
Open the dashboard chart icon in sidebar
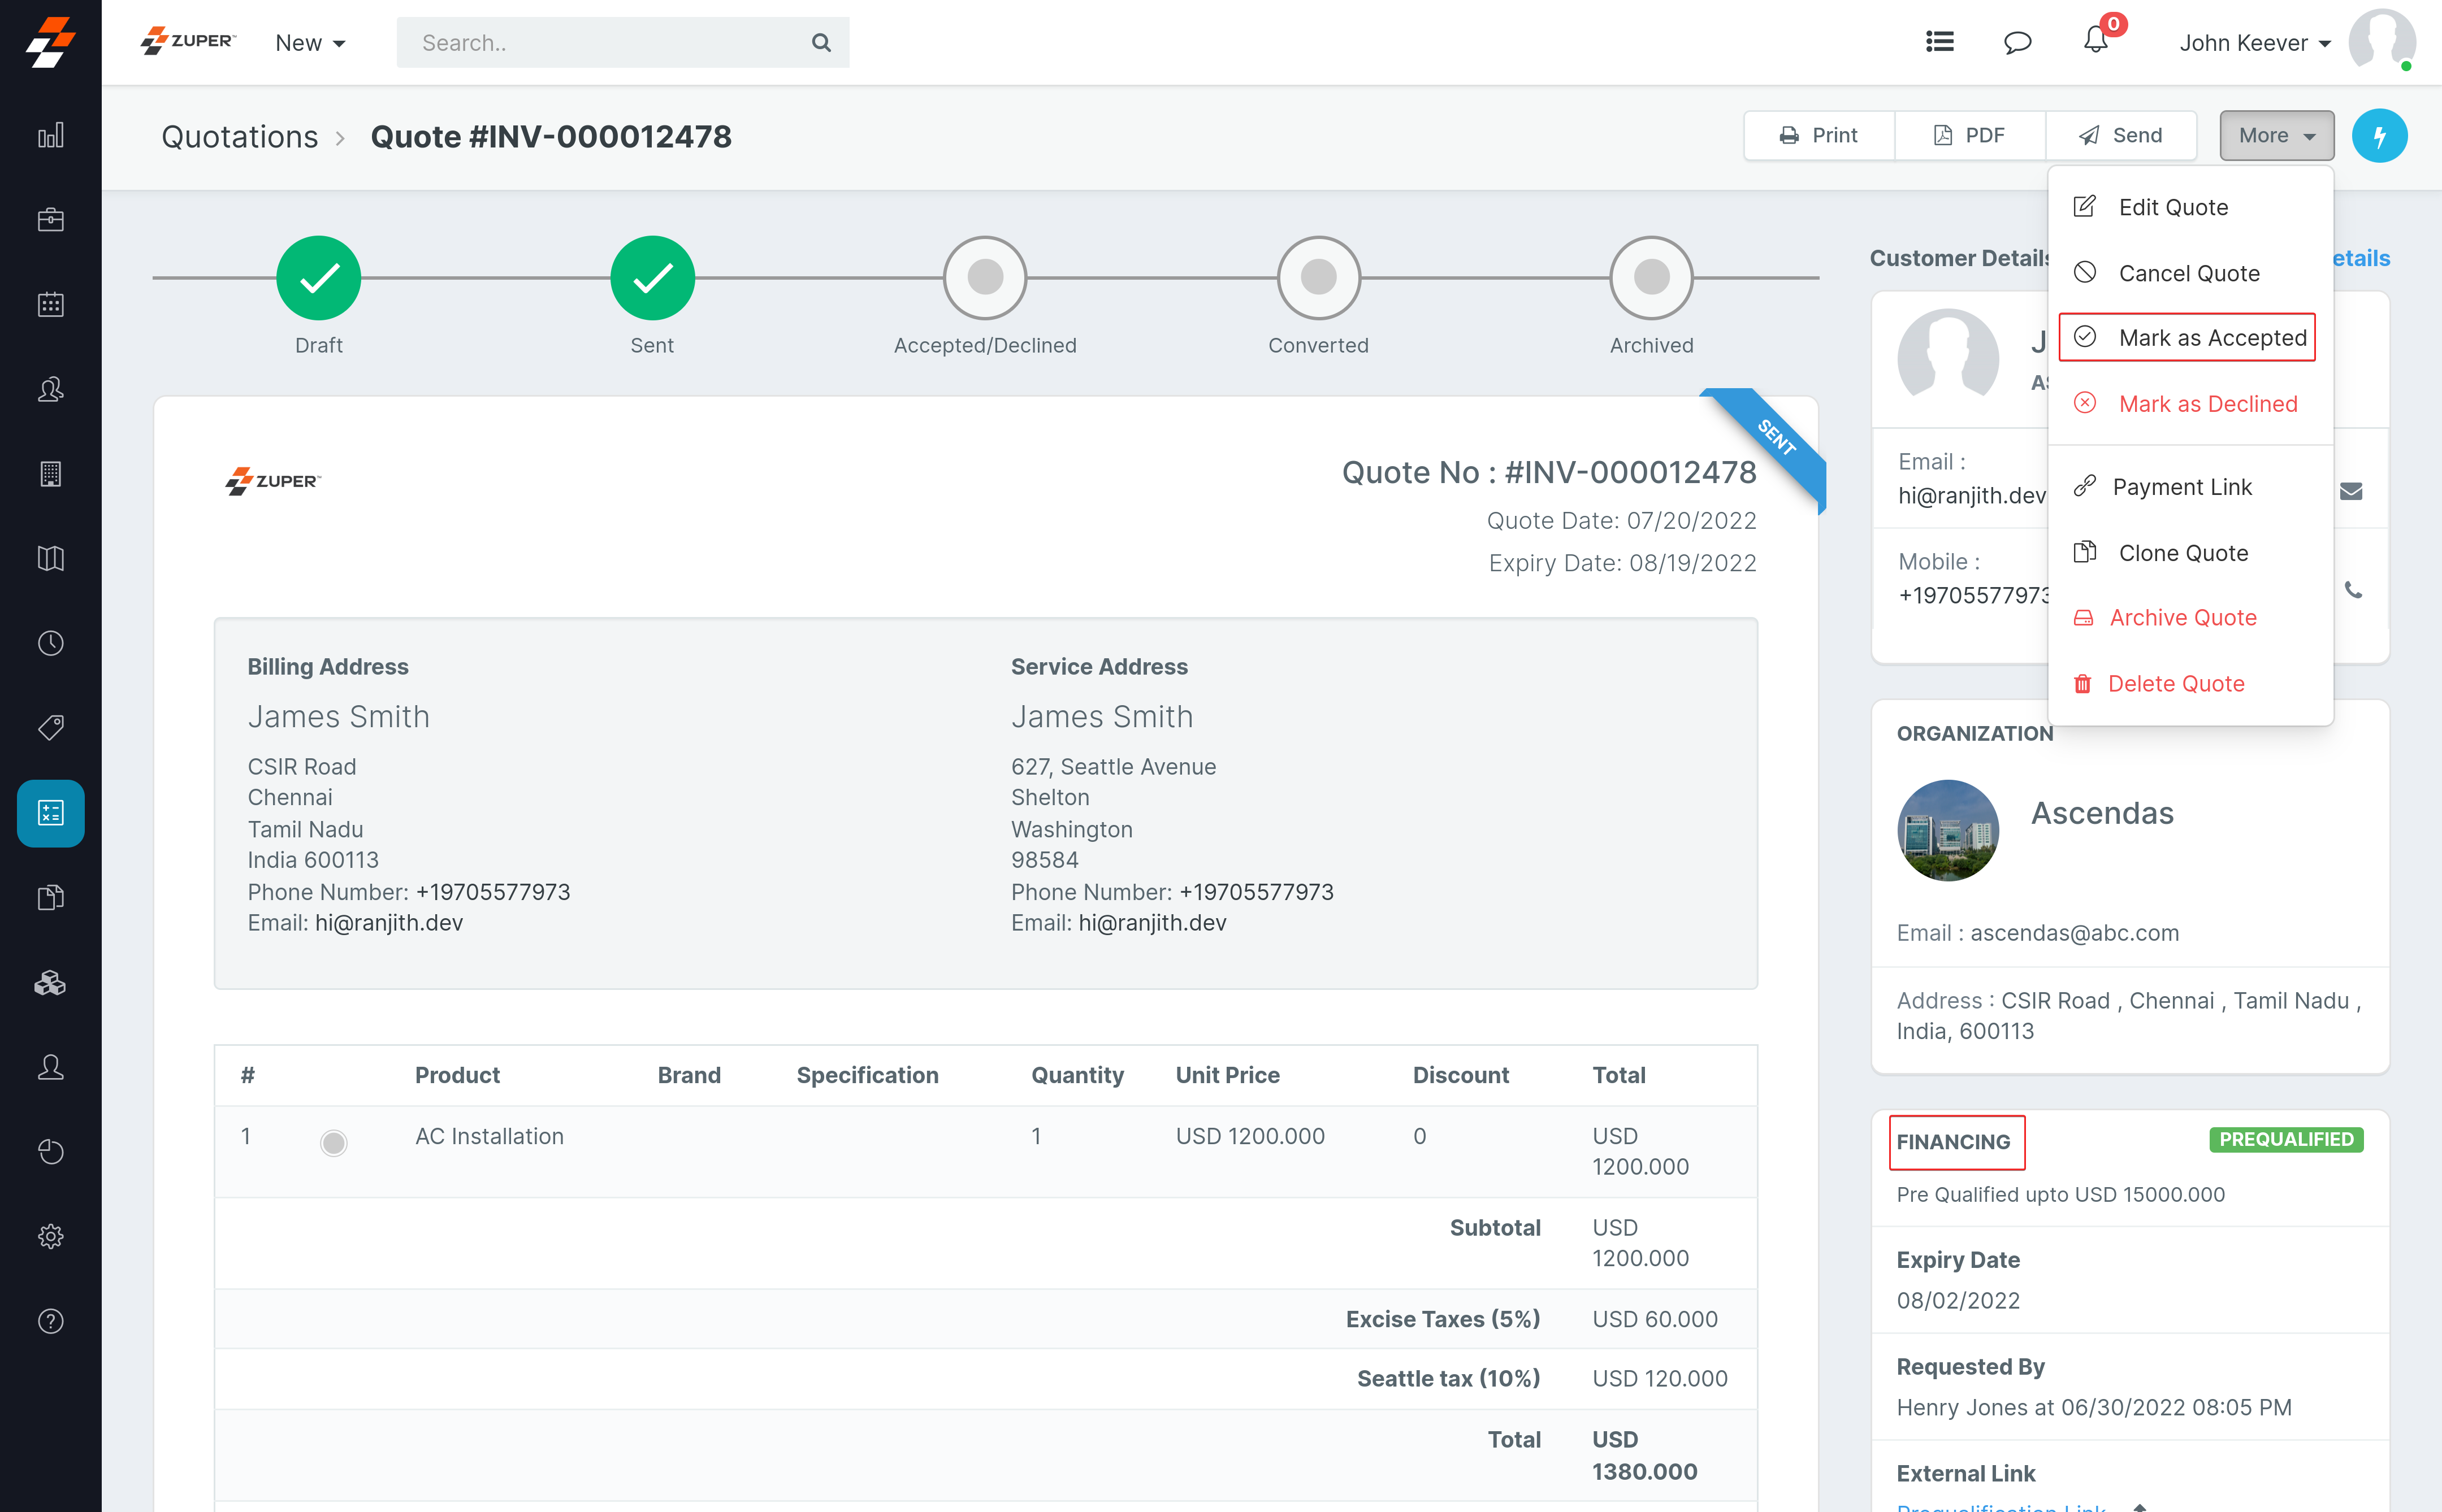(50, 135)
